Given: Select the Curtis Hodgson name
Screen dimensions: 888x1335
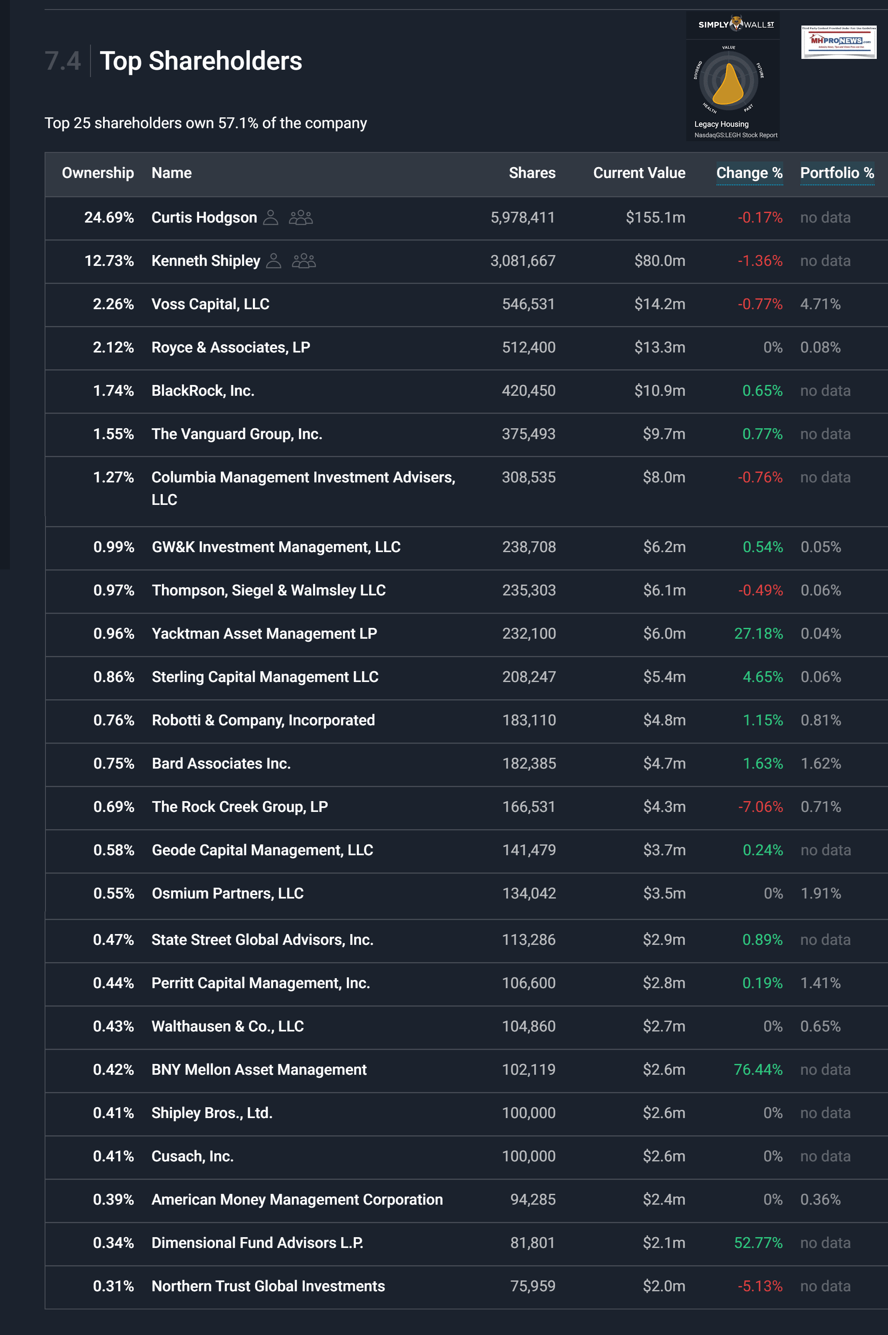Looking at the screenshot, I should coord(204,217).
